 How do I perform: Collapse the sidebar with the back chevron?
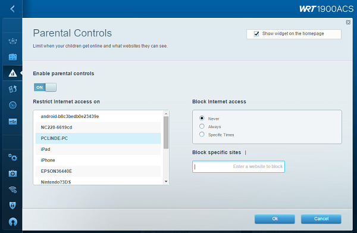click(12, 9)
